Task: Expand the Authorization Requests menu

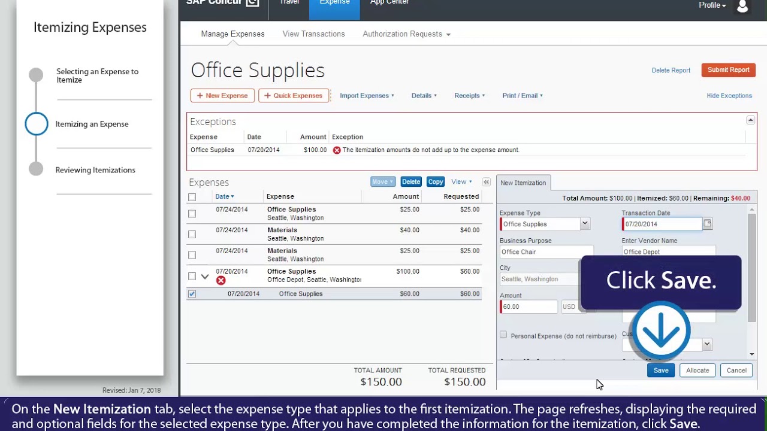Action: pos(406,34)
